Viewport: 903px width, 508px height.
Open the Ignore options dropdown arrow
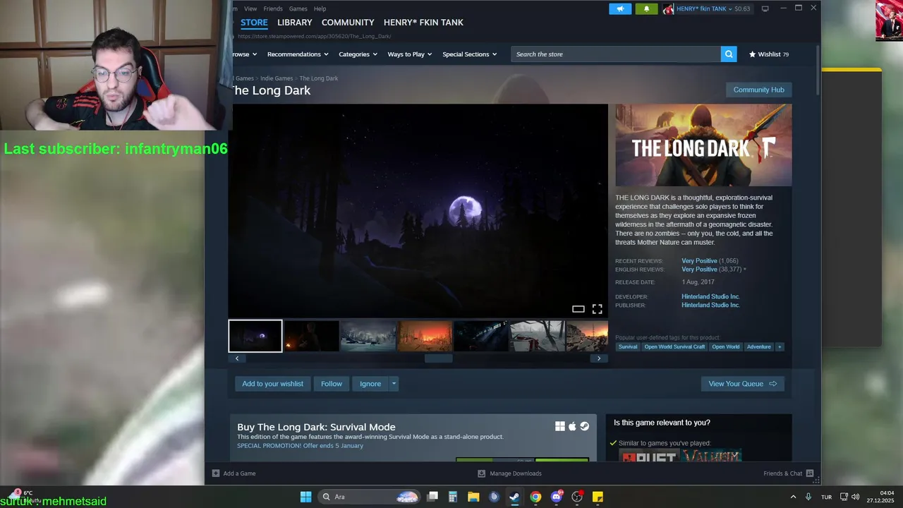(x=394, y=384)
